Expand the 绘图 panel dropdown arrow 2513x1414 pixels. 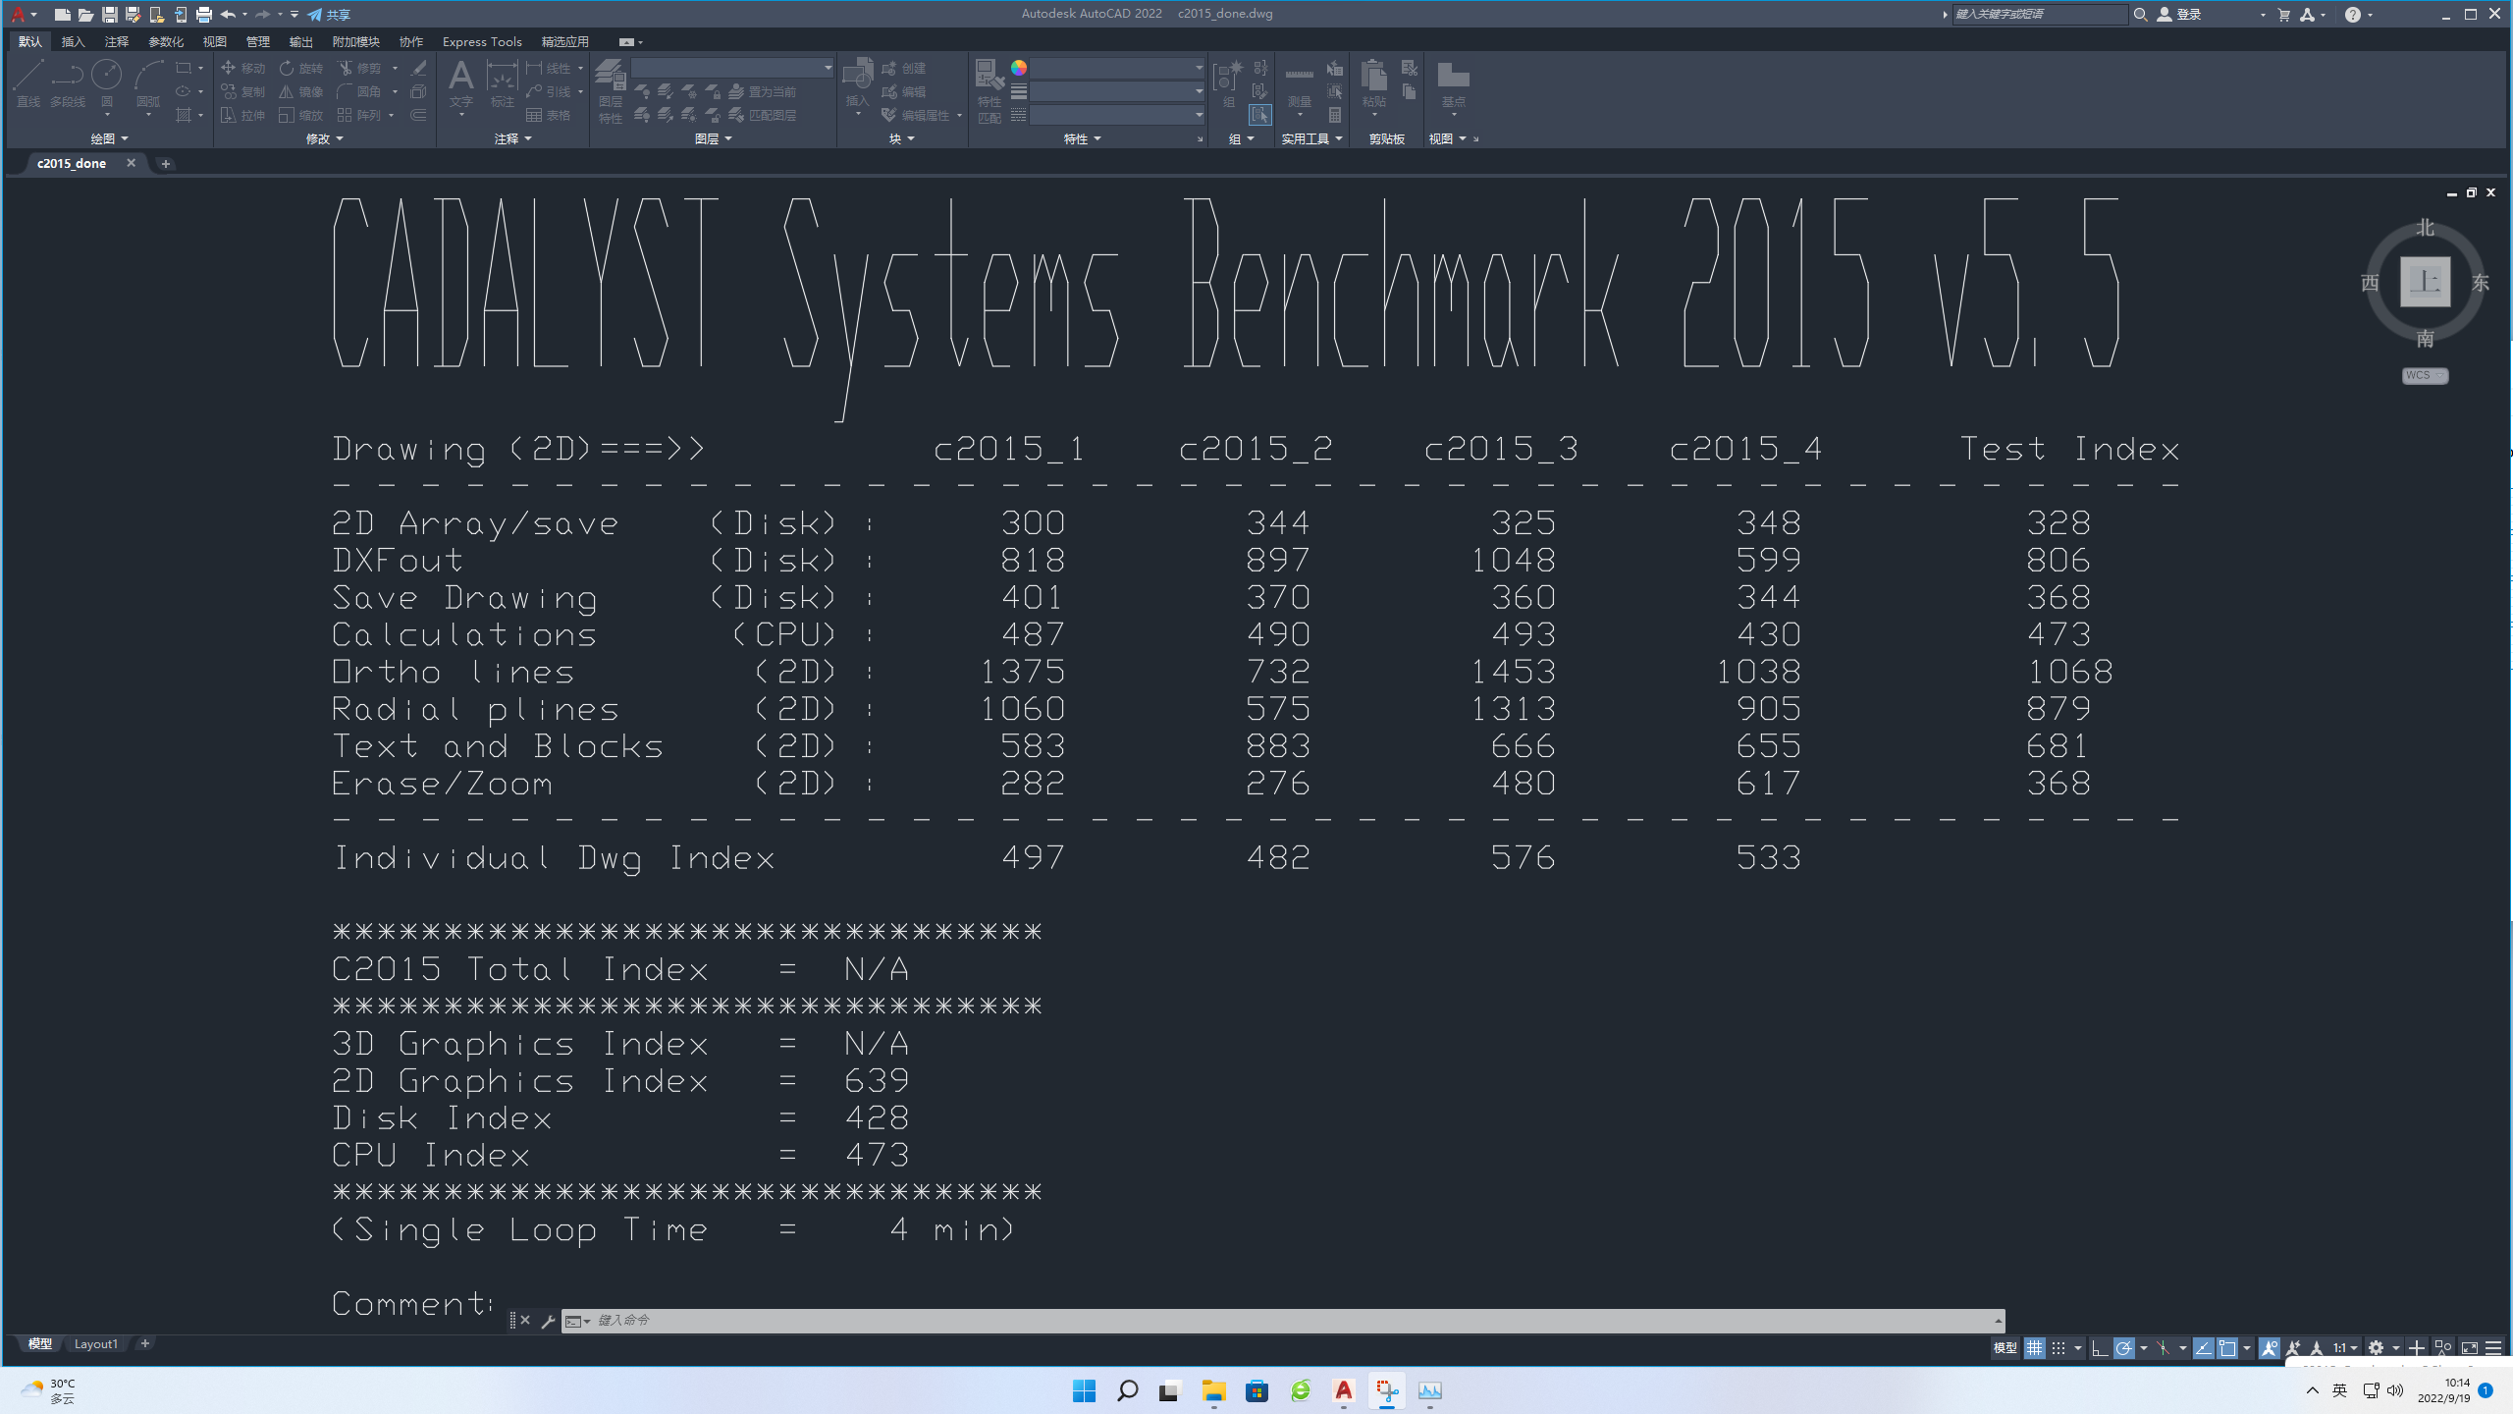[125, 138]
